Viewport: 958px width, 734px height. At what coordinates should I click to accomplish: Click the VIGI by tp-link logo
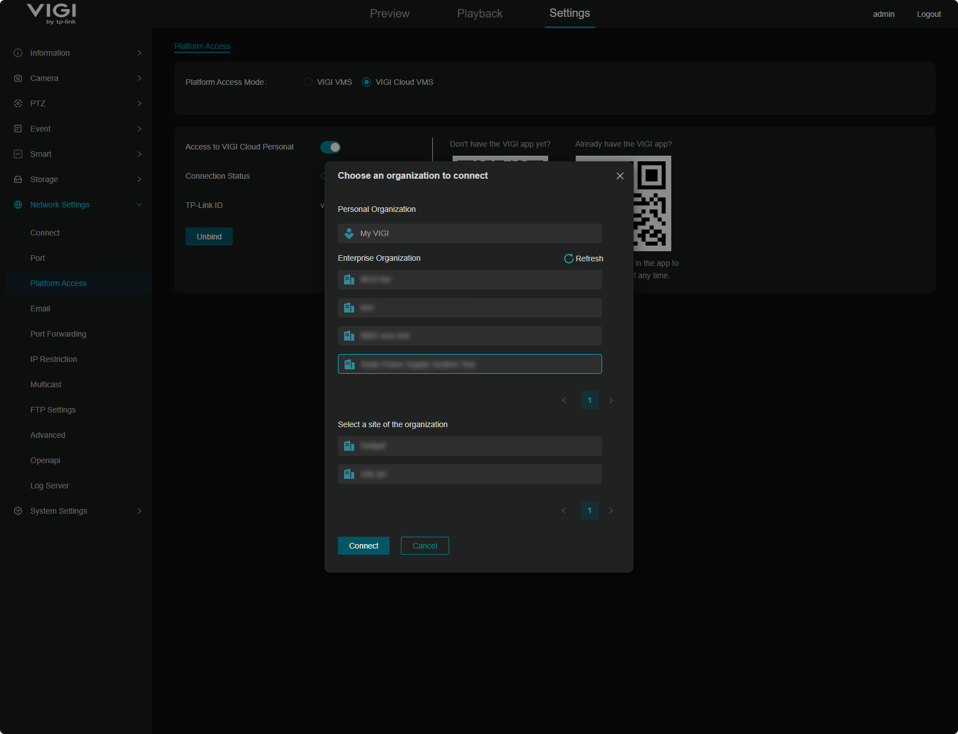pos(52,13)
